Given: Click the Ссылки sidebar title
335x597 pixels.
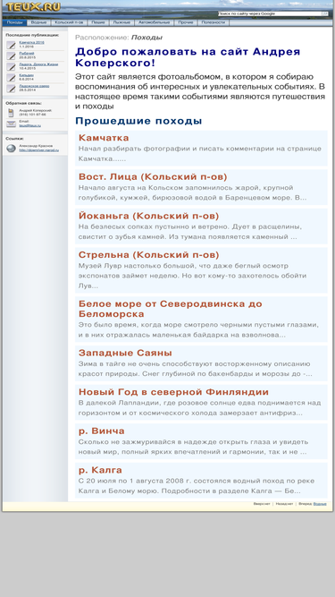Looking at the screenshot, I should (x=14, y=139).
